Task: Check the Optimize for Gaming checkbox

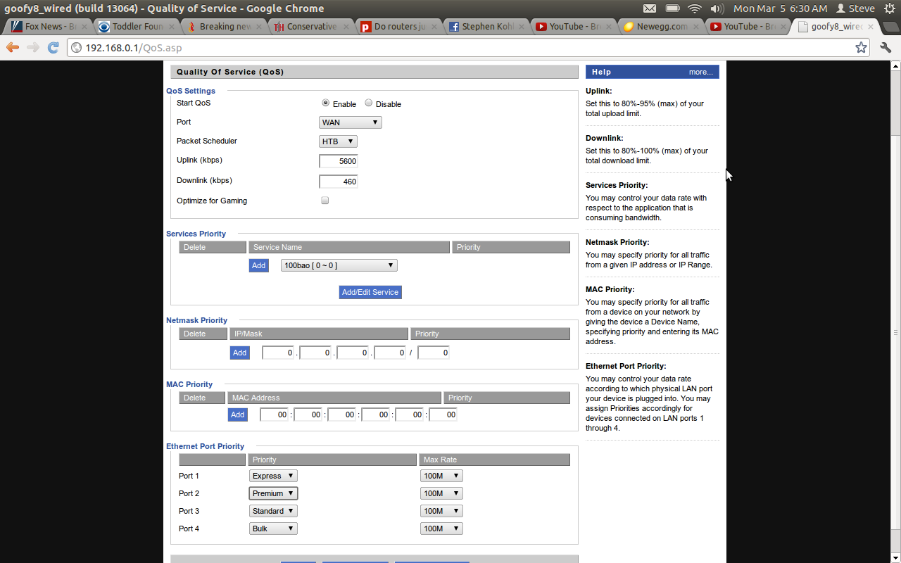Action: tap(325, 200)
